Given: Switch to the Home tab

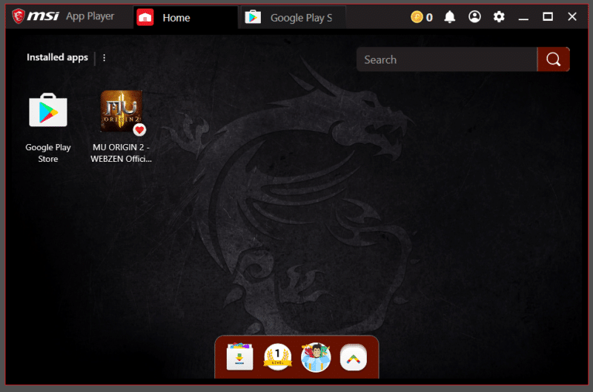Looking at the screenshot, I should point(176,18).
